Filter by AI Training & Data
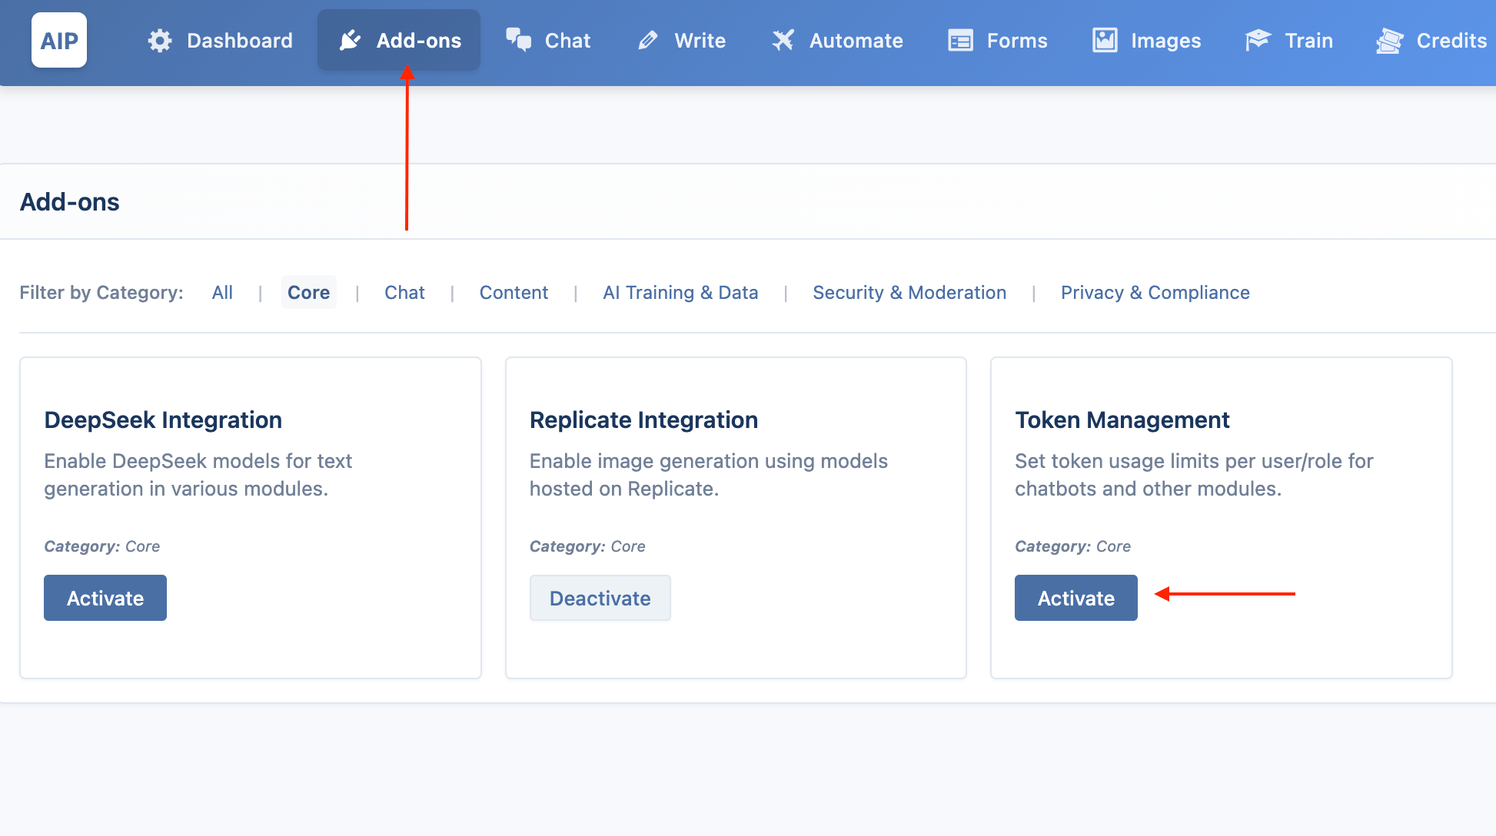 (680, 293)
